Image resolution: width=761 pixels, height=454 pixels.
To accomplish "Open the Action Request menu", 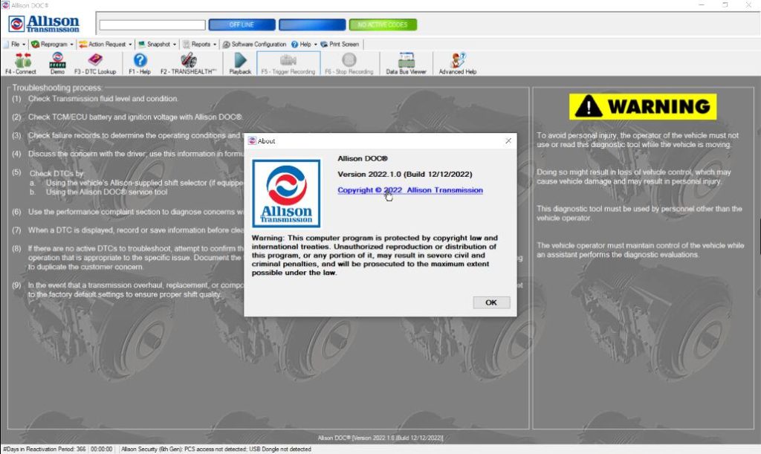I will point(103,44).
